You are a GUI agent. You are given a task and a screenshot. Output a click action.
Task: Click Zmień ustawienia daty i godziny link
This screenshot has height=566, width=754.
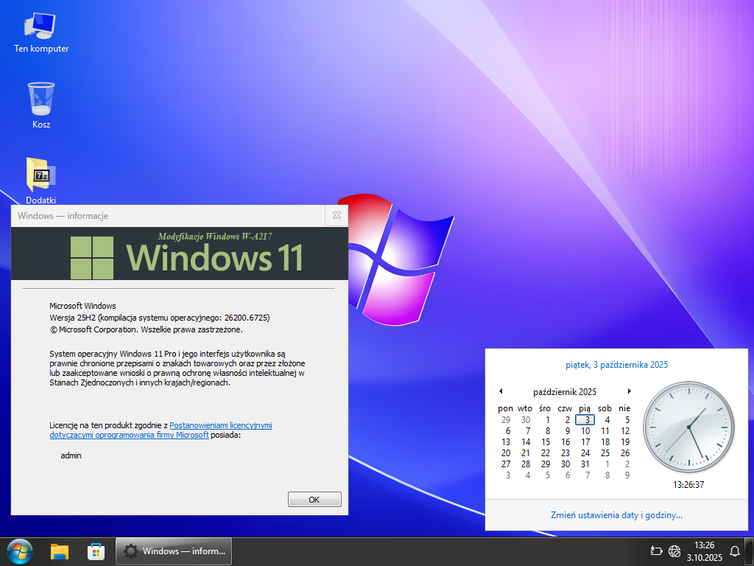[x=616, y=515]
